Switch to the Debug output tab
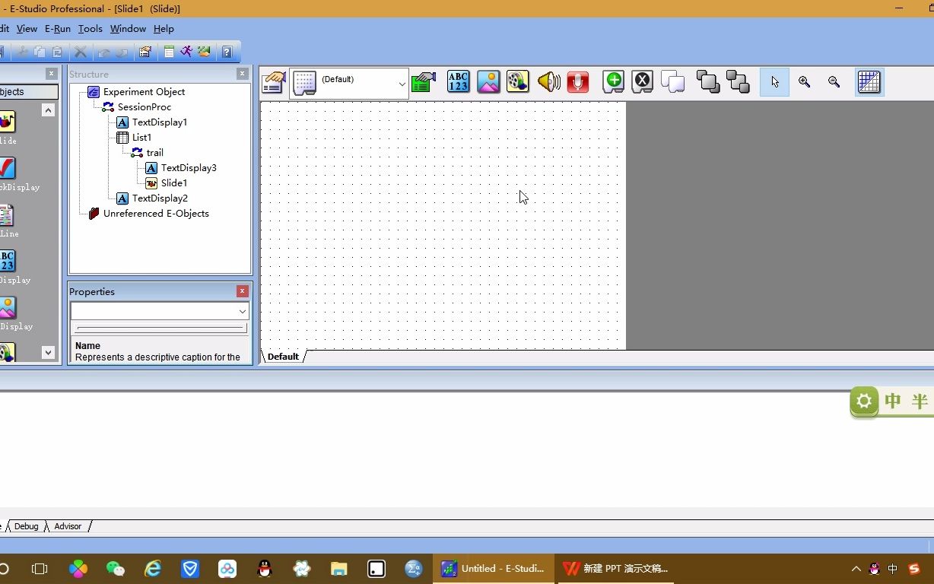Viewport: 934px width, 584px height. click(x=26, y=526)
